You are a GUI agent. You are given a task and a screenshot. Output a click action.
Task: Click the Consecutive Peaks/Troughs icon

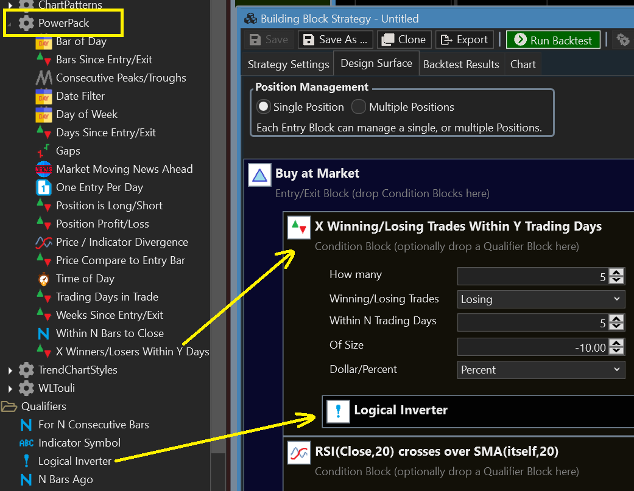coord(44,78)
